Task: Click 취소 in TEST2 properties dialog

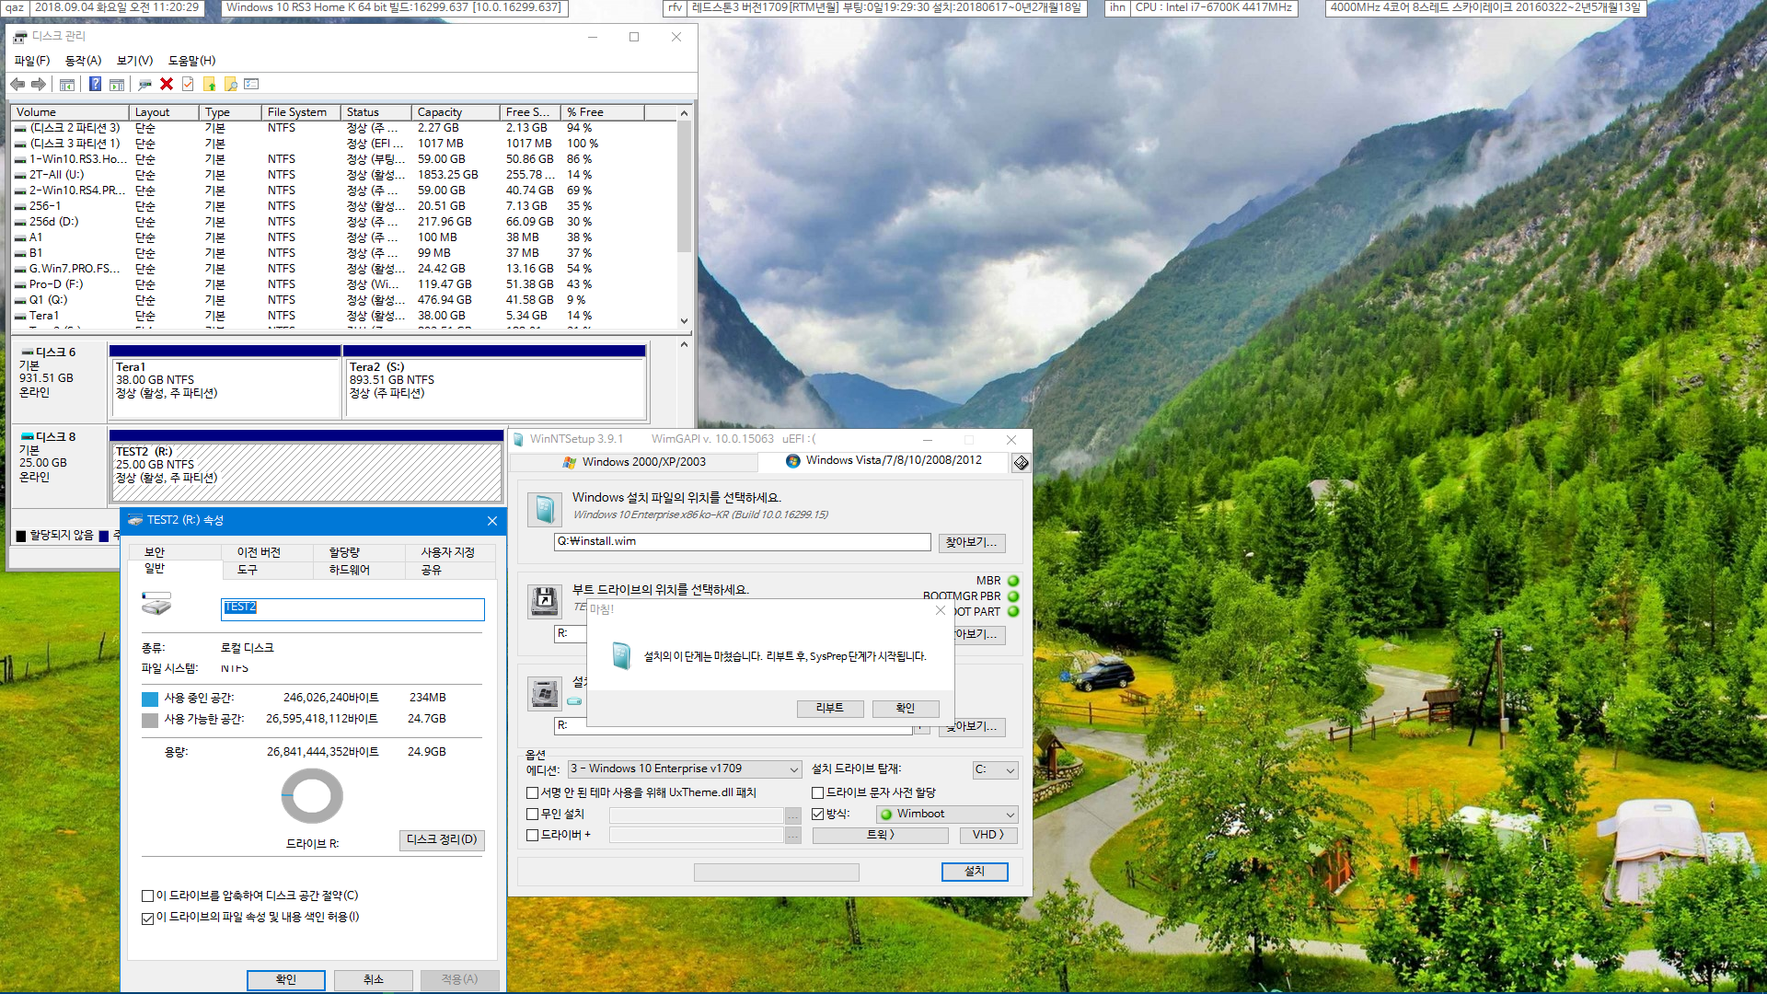Action: click(373, 980)
